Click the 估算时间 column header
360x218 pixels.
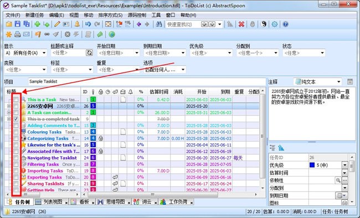click(159, 92)
